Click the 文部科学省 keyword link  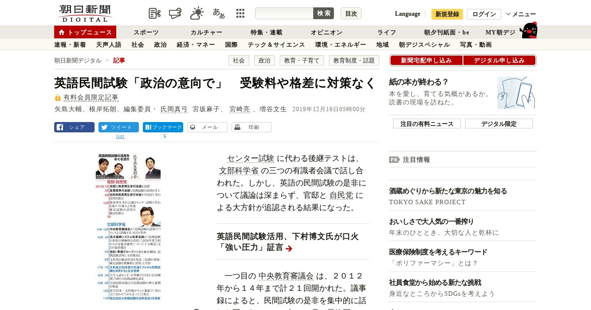(239, 171)
